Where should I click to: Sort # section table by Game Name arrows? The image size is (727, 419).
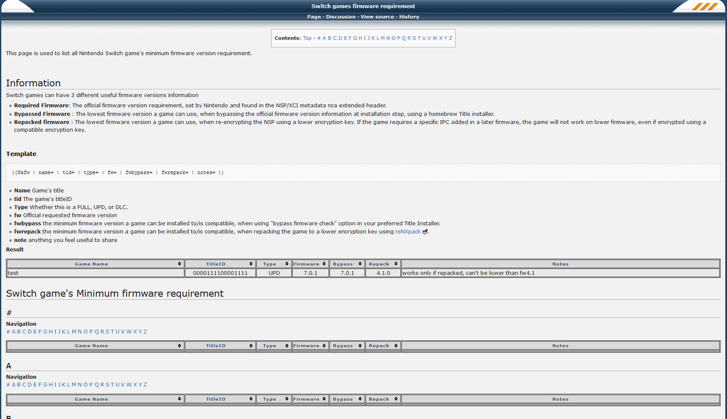click(x=179, y=346)
